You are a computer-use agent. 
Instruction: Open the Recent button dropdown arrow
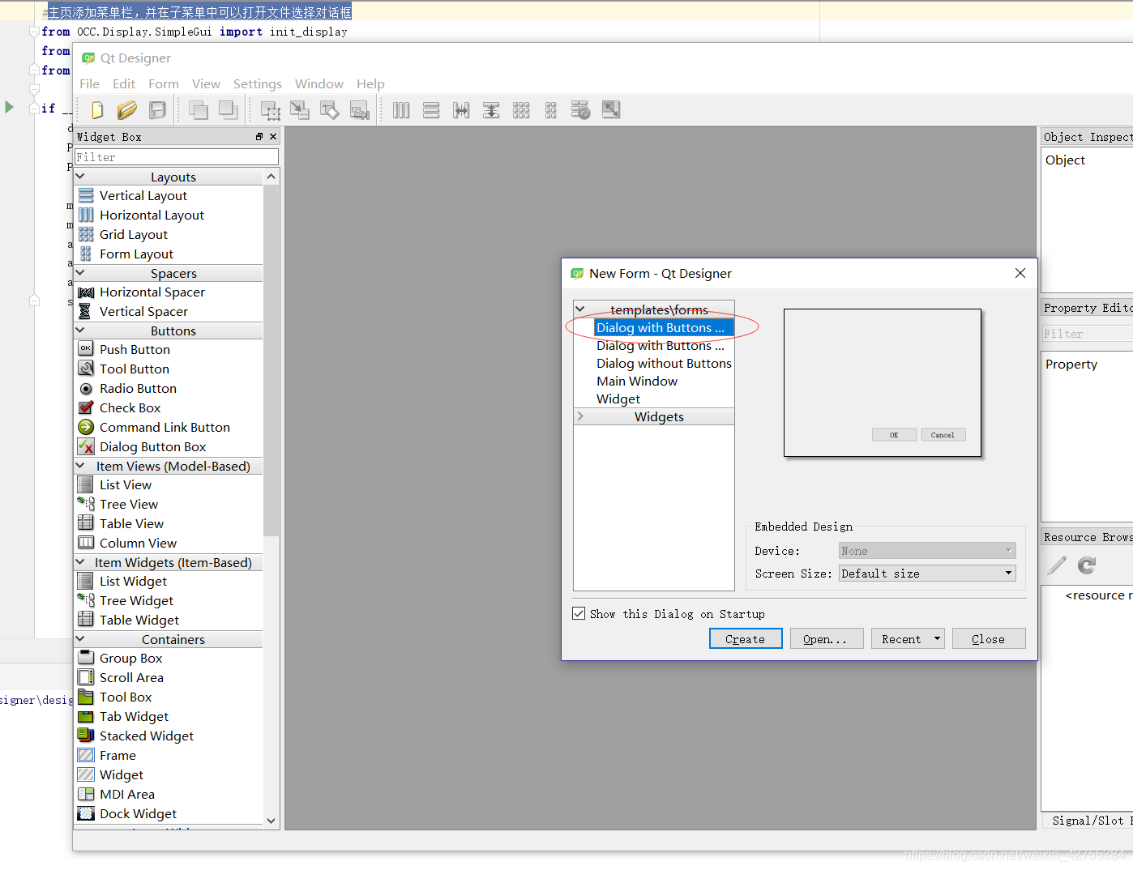click(x=937, y=638)
